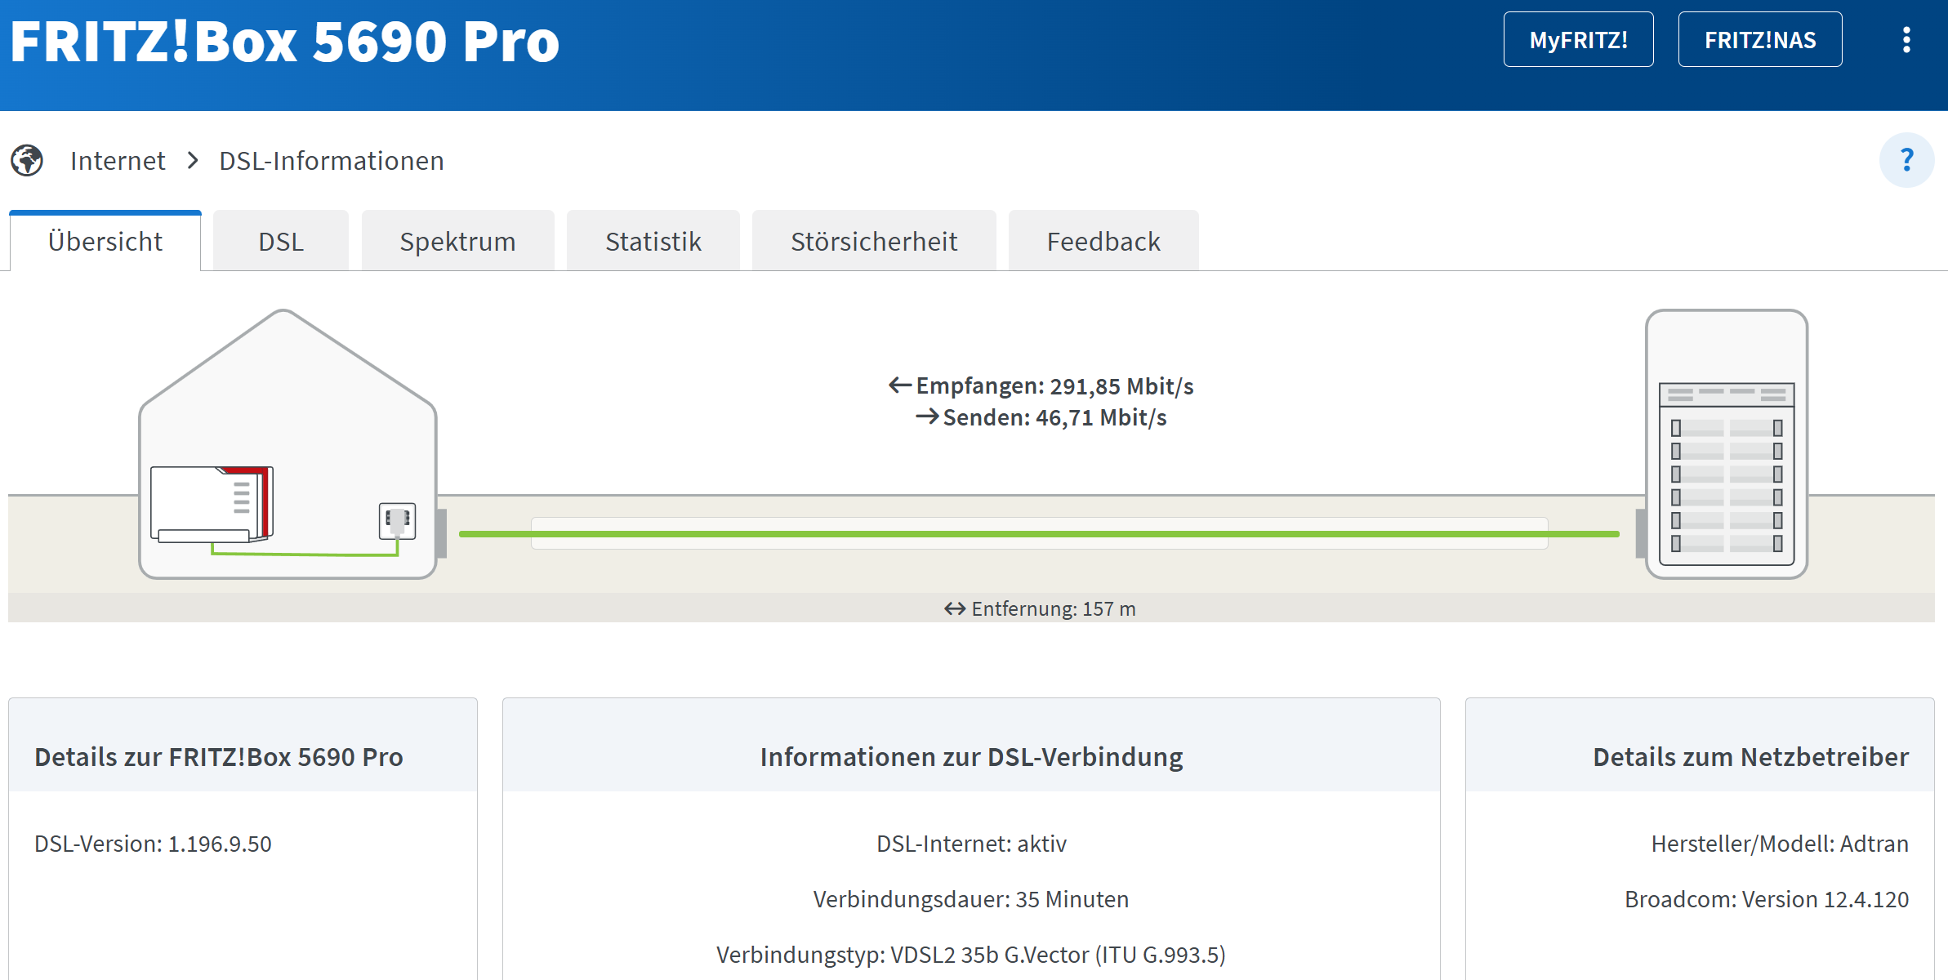The image size is (1948, 980).
Task: Open the FRITZ!NAS button
Action: [1759, 40]
